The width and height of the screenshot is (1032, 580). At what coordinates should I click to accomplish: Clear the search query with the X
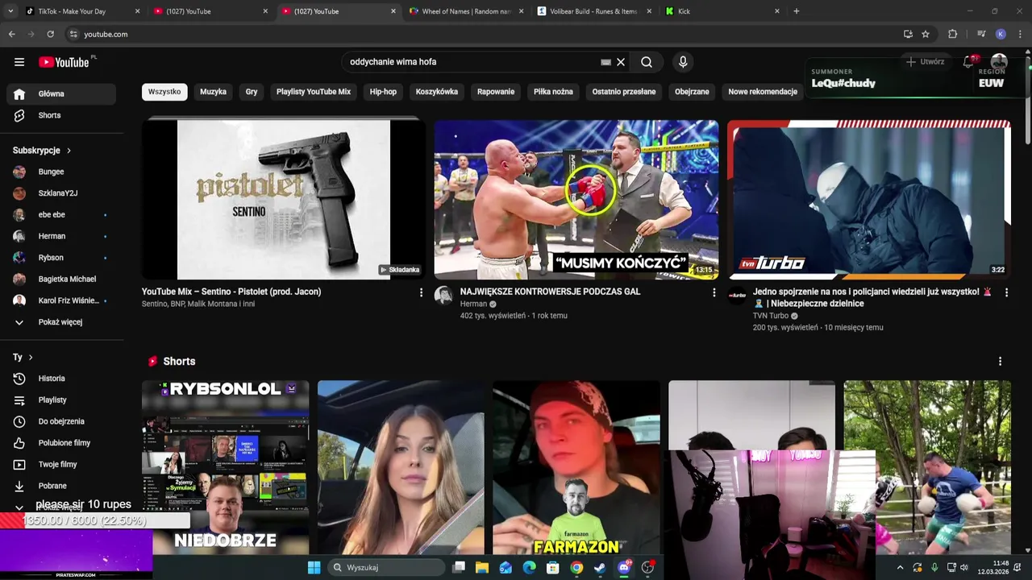coord(621,62)
